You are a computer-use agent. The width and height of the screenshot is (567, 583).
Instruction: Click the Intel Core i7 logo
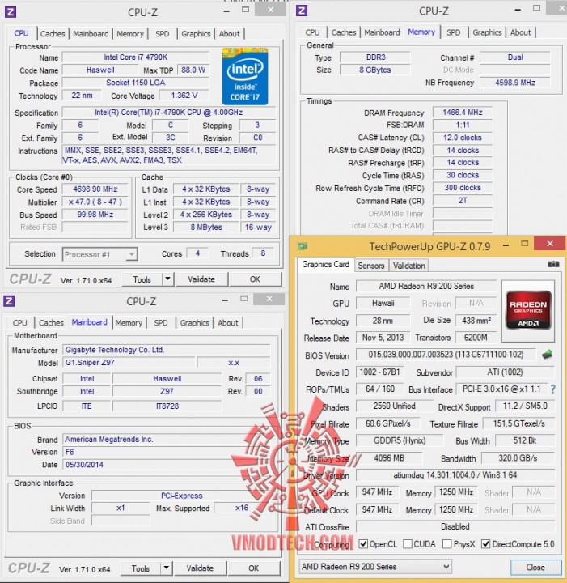point(245,76)
